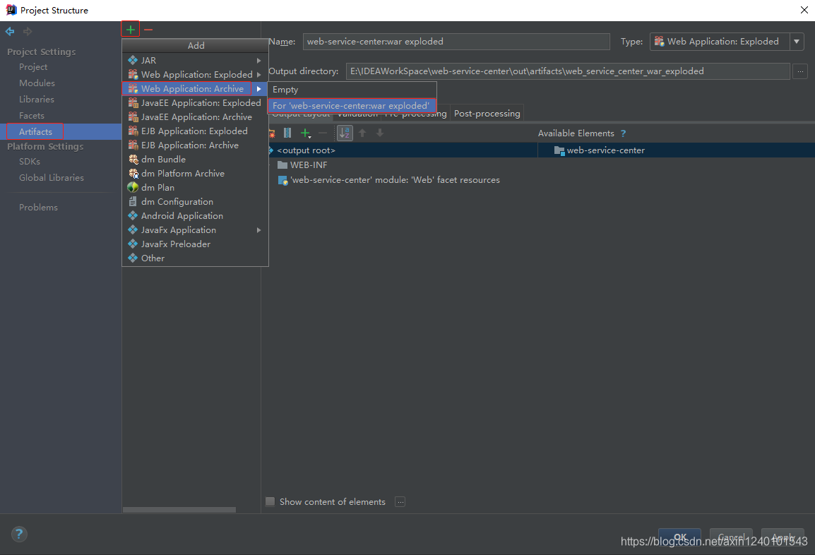This screenshot has height=555, width=815.
Task: Open Modules settings page
Action: (37, 83)
